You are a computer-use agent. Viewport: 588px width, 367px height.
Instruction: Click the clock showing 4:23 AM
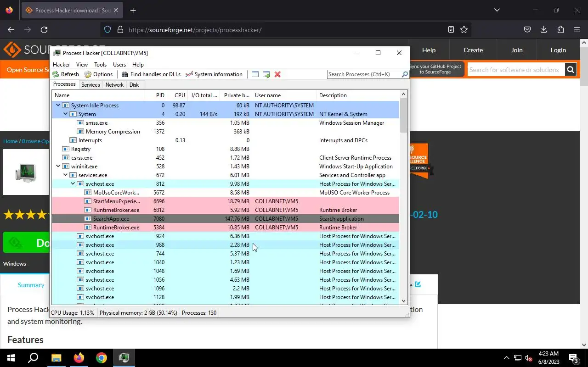tap(548, 354)
